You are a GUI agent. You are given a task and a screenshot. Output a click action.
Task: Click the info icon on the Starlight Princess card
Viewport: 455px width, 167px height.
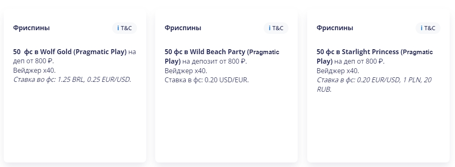tap(422, 28)
